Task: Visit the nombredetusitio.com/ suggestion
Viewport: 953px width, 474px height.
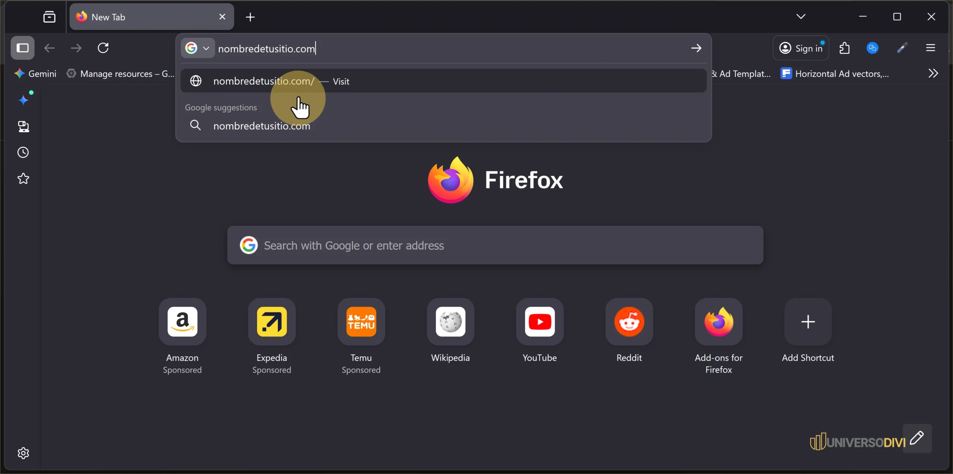Action: 443,81
